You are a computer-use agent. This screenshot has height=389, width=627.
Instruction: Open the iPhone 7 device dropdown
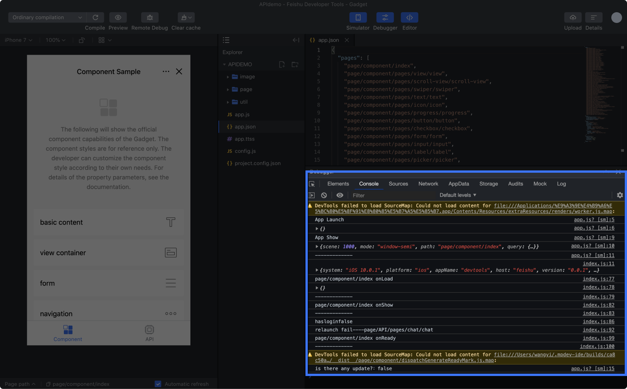click(x=18, y=40)
